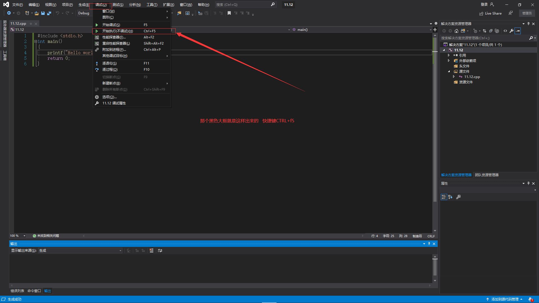Click the notifications bell in status bar

(x=530, y=299)
